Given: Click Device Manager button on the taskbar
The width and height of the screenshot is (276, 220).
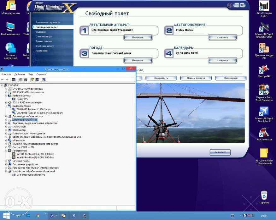Looking at the screenshot, I should point(85,216).
